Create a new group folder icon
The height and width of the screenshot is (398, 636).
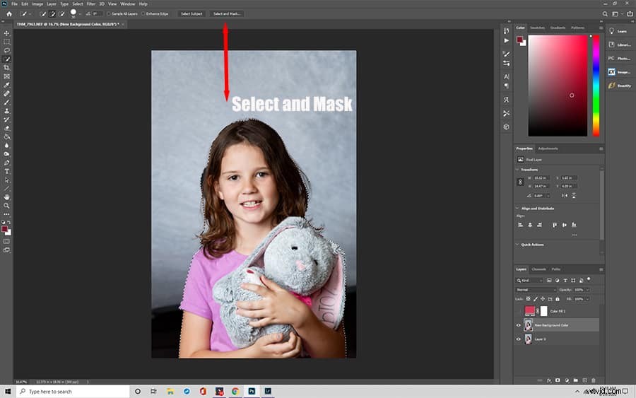[575, 380]
